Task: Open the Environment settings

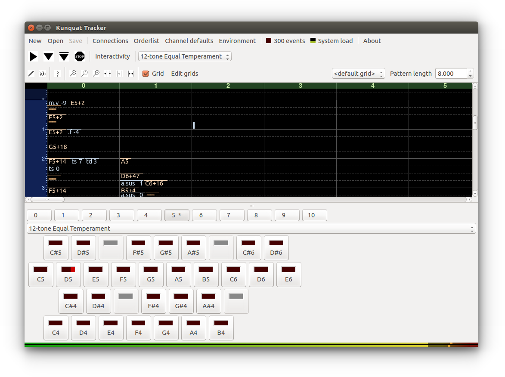Action: tap(237, 41)
